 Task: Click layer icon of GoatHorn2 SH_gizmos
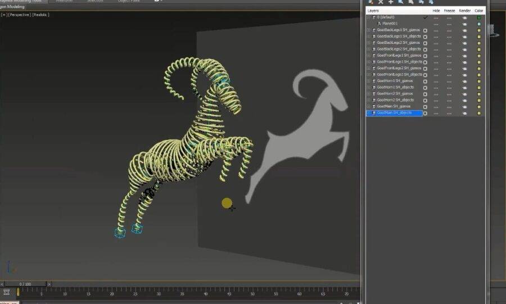pyautogui.click(x=374, y=94)
